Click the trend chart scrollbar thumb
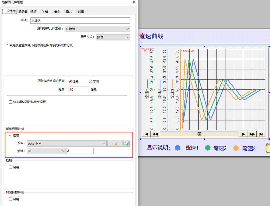270x206 pixels. [x=200, y=134]
